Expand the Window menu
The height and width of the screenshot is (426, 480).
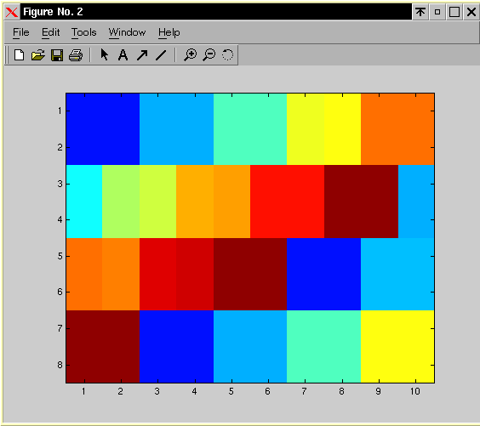[x=127, y=32]
